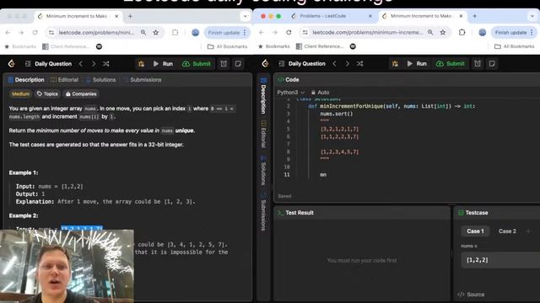The image size is (540, 303).
Task: Open timer alarm icon in left window
Action: point(224,64)
